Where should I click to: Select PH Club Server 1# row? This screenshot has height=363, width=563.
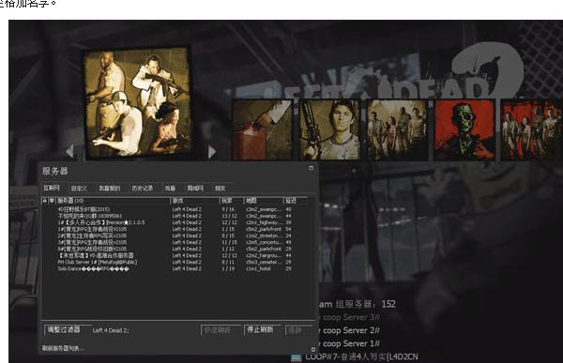click(175, 262)
